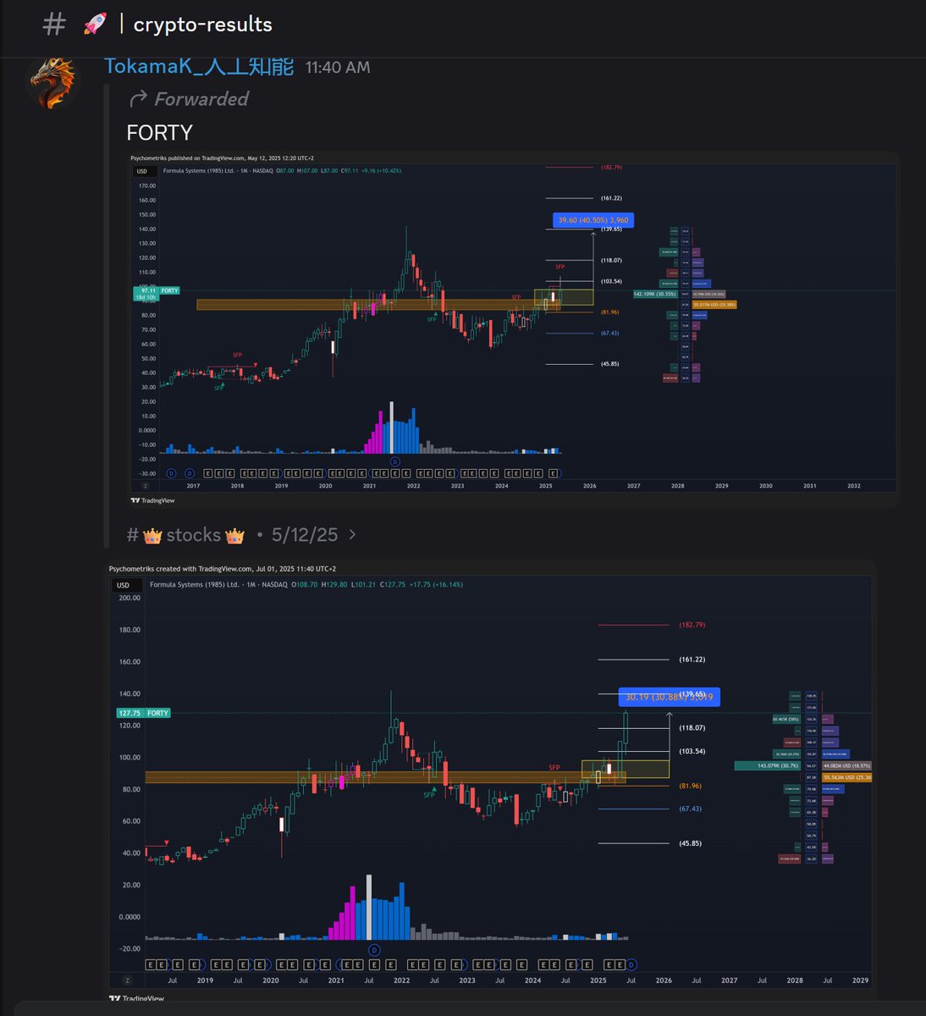Image resolution: width=926 pixels, height=1016 pixels.
Task: Click the Z icon in the May 12 chart corner
Action: pyautogui.click(x=145, y=486)
